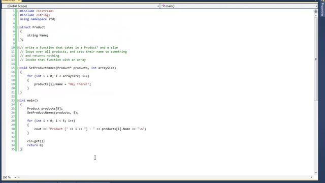Collapse the struct Product block
Image resolution: width=325 pixels, height=183 pixels.
click(x=18, y=27)
